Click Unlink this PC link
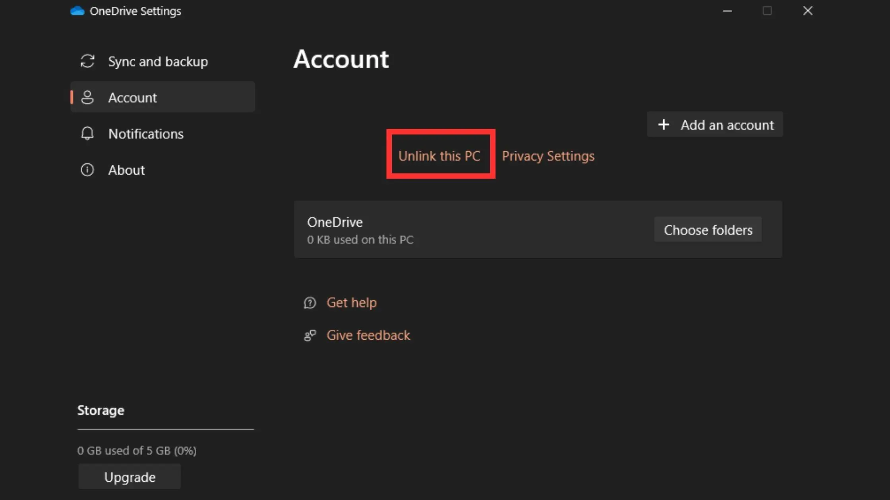This screenshot has height=500, width=890. (439, 156)
